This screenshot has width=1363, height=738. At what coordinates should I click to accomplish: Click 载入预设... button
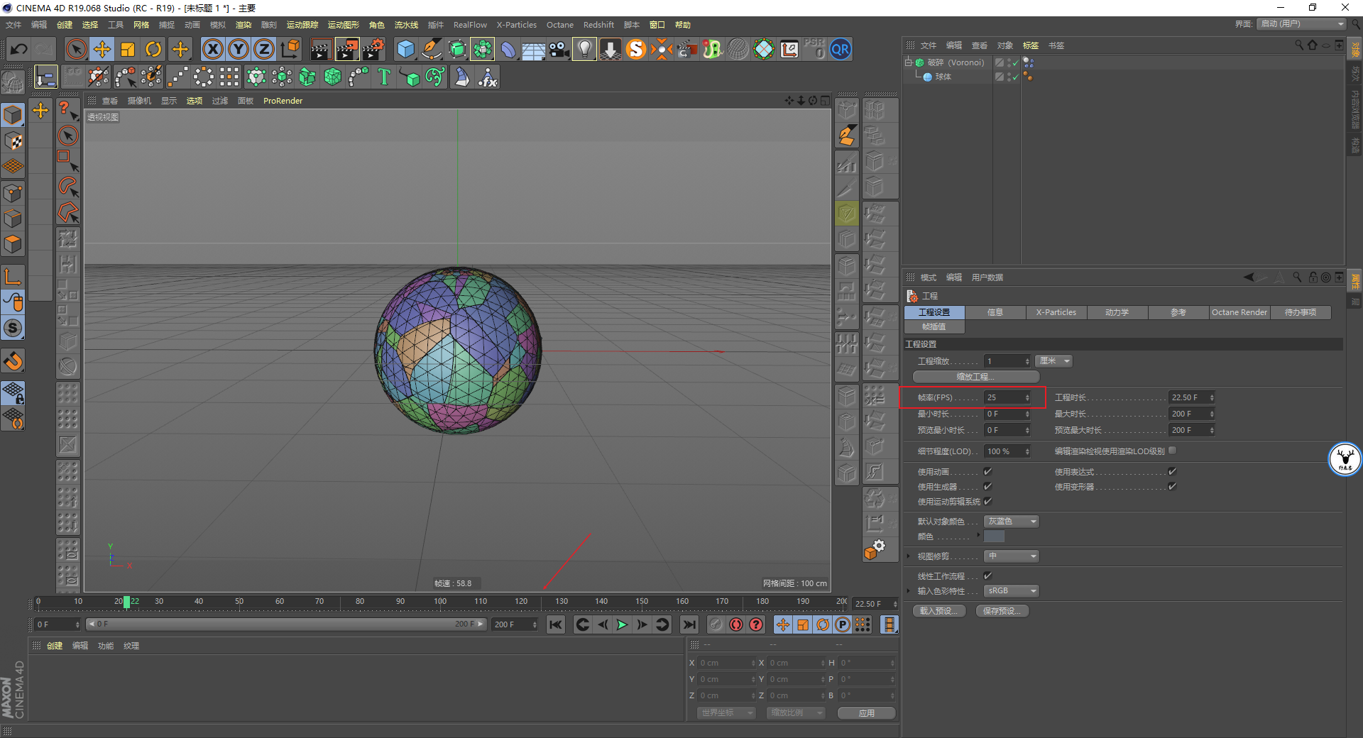point(939,611)
